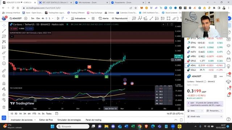Set range to Todos
This screenshot has height=130, width=232.
click(49, 114)
